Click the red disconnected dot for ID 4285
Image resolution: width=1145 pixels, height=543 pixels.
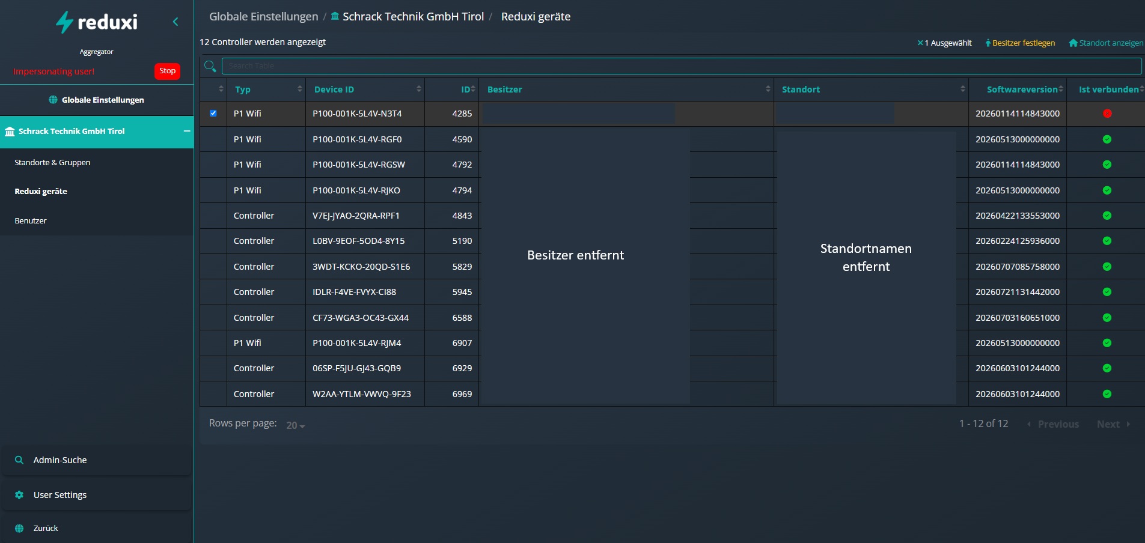pyautogui.click(x=1107, y=114)
